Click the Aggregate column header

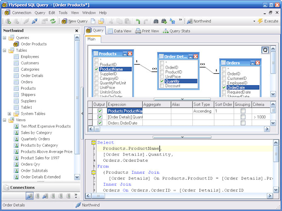[x=157, y=104]
